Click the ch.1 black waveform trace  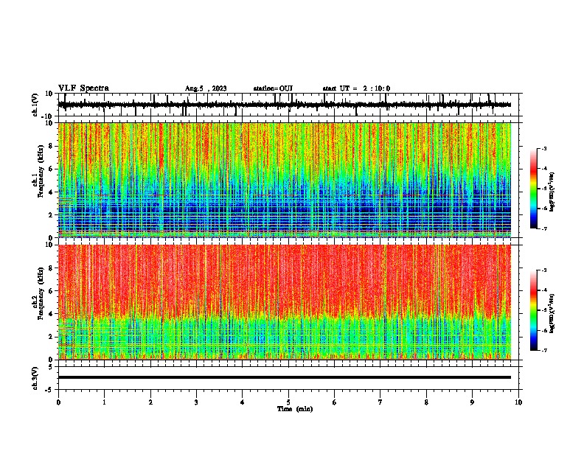click(284, 105)
